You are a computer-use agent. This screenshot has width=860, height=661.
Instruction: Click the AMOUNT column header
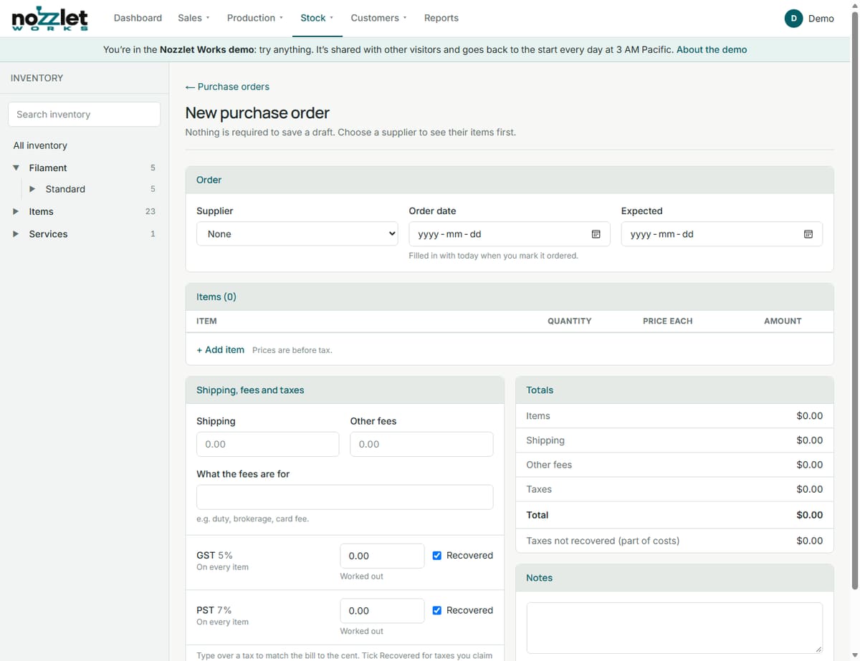point(783,321)
